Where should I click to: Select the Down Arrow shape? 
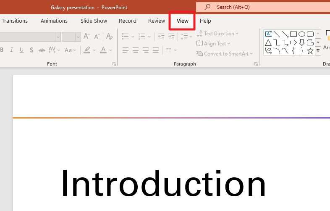[302, 42]
